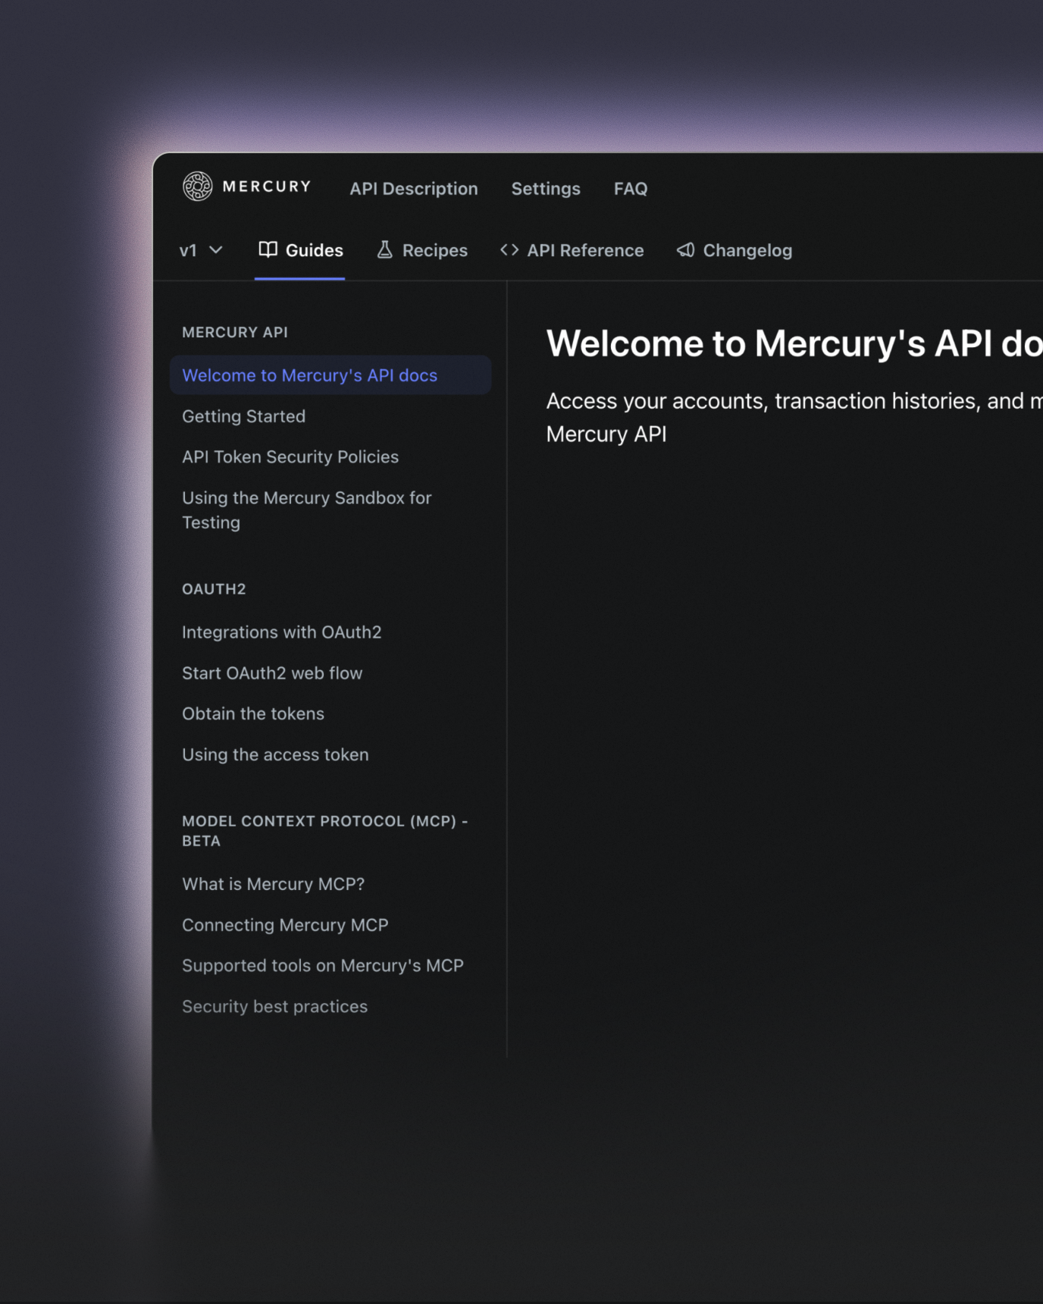Open Obtain the tokens page
1043x1304 pixels.
[x=253, y=713]
